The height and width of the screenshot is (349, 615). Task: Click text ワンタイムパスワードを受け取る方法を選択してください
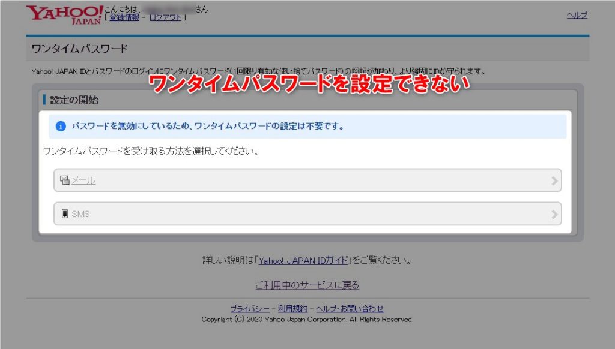(x=151, y=151)
